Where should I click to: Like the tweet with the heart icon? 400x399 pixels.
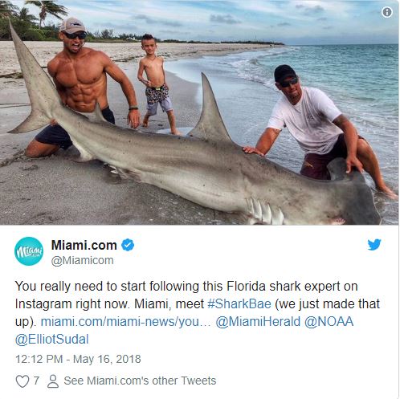pos(22,381)
